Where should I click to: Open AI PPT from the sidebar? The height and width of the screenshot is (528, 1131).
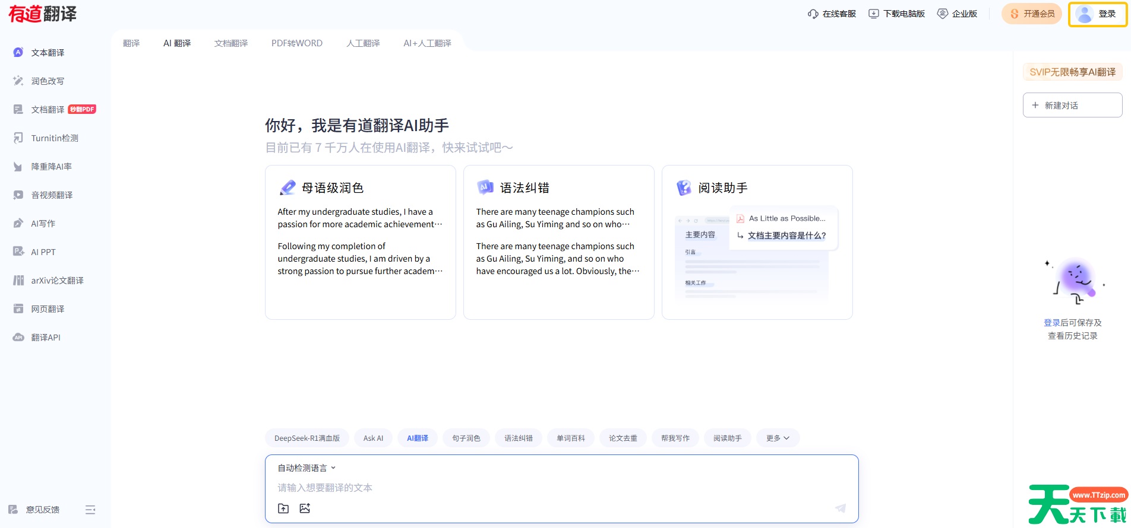click(43, 252)
